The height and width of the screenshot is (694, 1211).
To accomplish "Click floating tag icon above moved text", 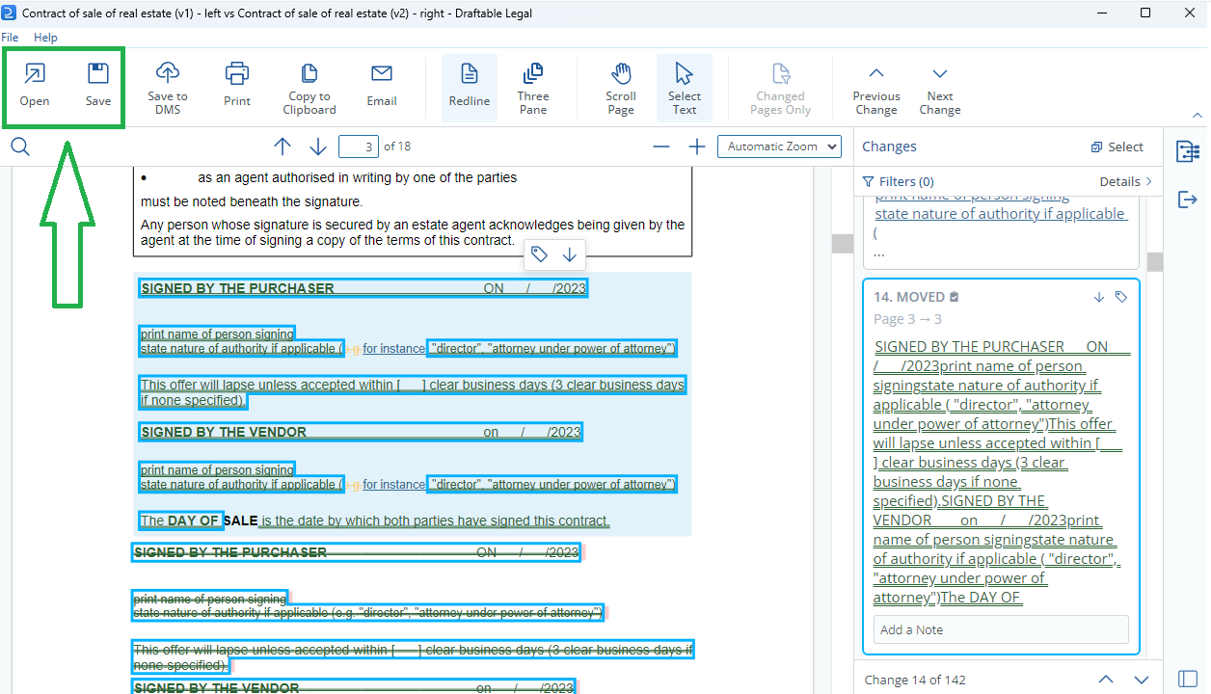I will click(x=540, y=254).
